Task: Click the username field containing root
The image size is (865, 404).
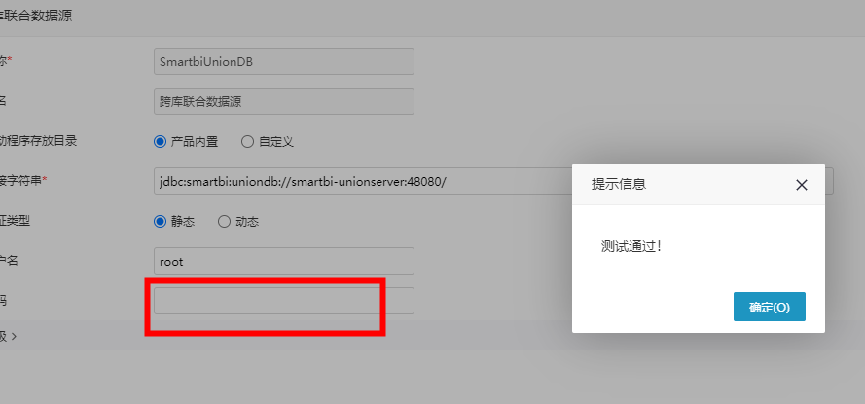Action: click(283, 261)
